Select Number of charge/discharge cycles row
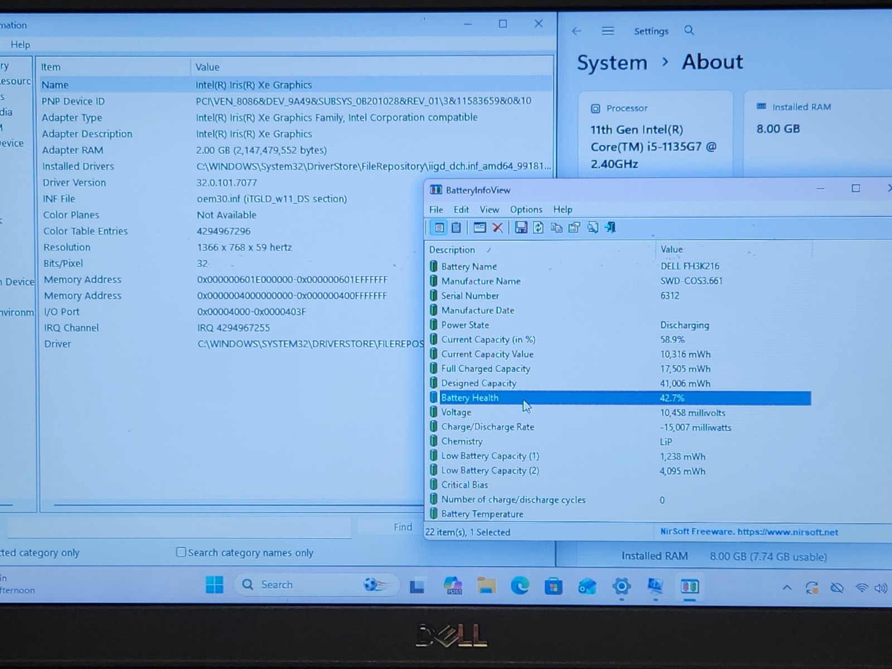Screen dimensions: 892x669 tap(619, 500)
